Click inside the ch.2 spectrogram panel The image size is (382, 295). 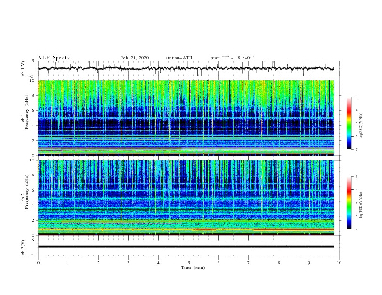pos(186,198)
